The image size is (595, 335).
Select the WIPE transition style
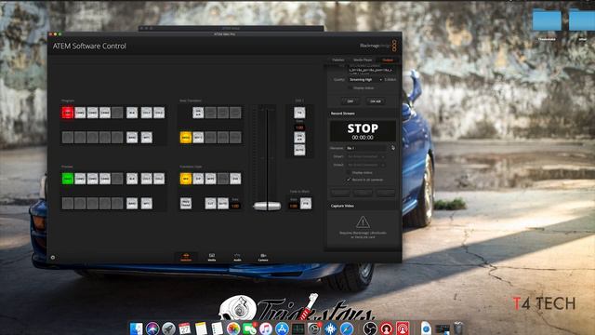tap(211, 179)
